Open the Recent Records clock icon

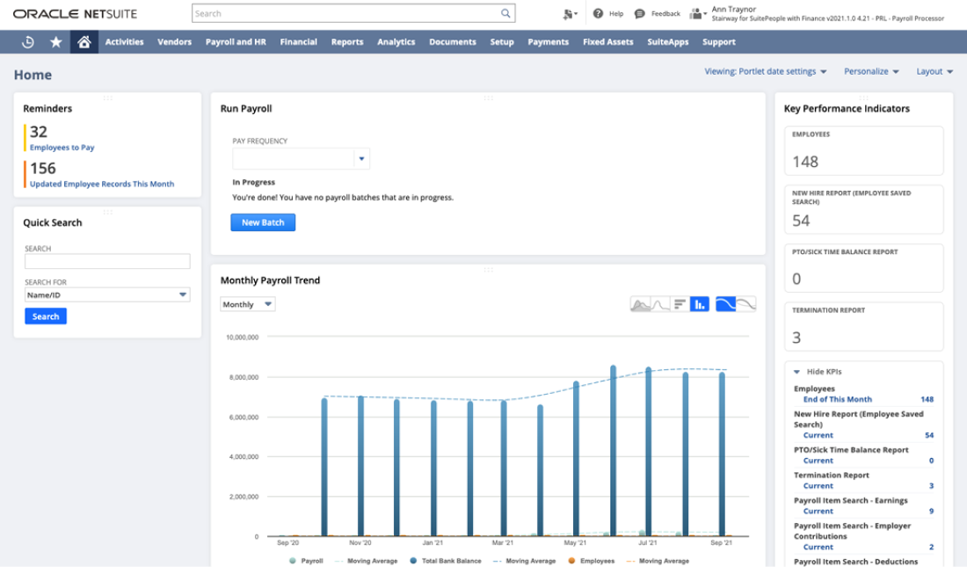tap(28, 42)
